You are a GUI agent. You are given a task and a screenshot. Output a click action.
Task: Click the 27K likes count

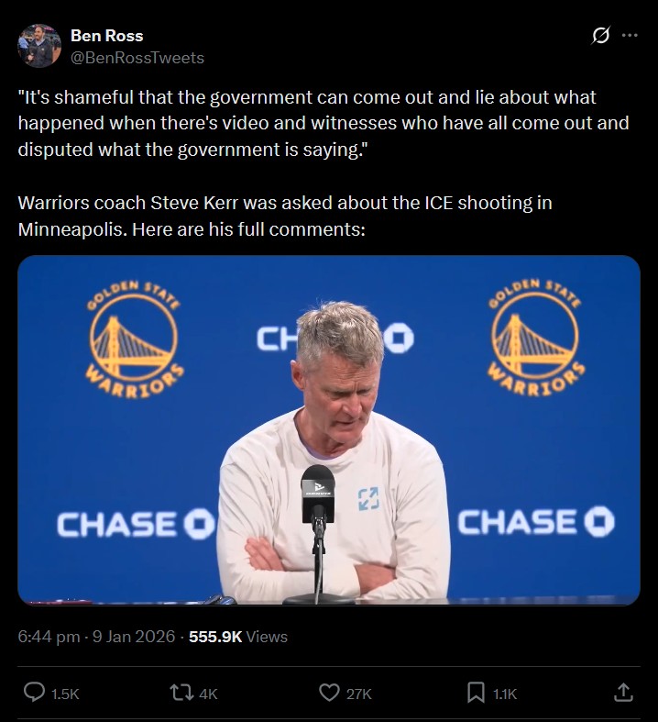coord(358,694)
